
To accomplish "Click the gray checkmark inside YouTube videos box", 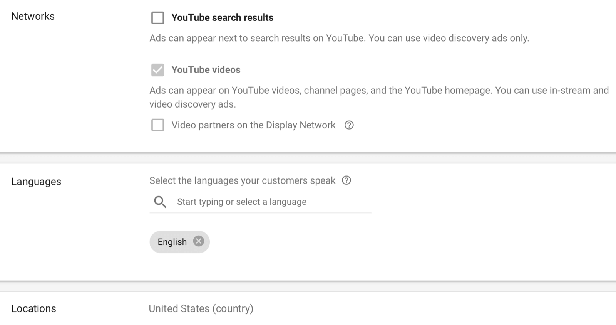I will (x=157, y=69).
